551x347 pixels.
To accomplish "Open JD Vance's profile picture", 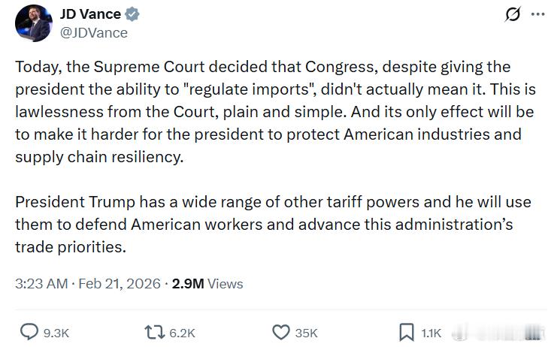I will tap(33, 23).
